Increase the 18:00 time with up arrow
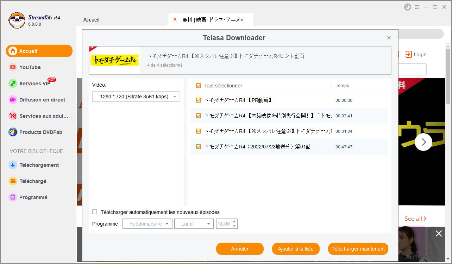The height and width of the screenshot is (264, 452). coord(234,222)
